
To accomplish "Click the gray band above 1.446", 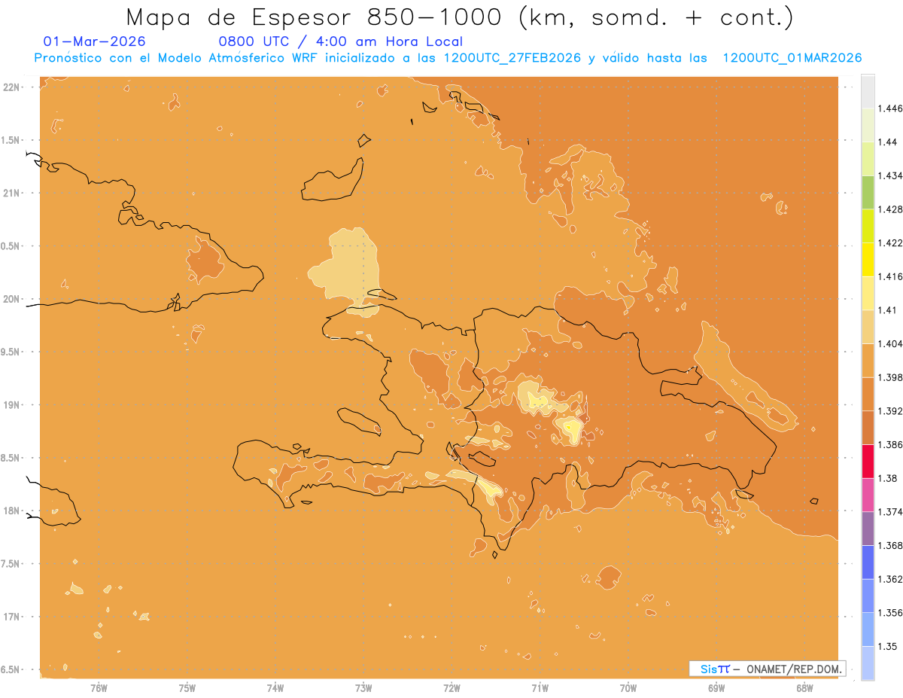I will pyautogui.click(x=868, y=91).
